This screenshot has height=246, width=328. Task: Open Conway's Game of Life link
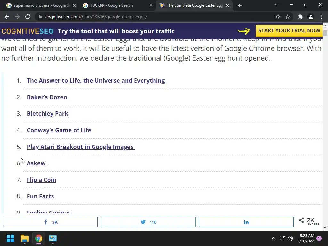[59, 130]
